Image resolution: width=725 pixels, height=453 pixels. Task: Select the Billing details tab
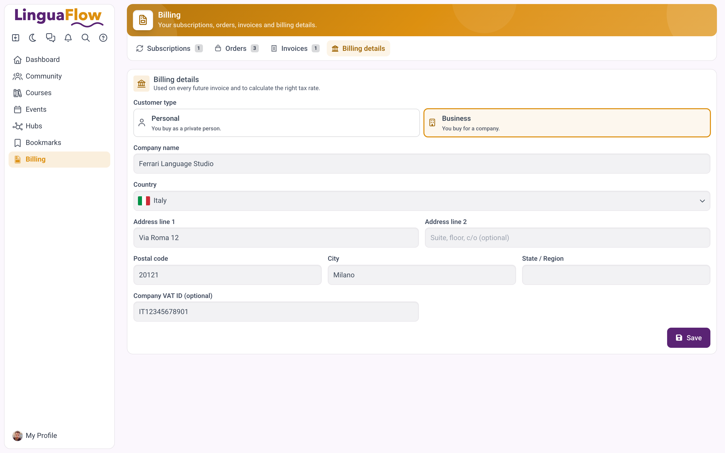358,48
